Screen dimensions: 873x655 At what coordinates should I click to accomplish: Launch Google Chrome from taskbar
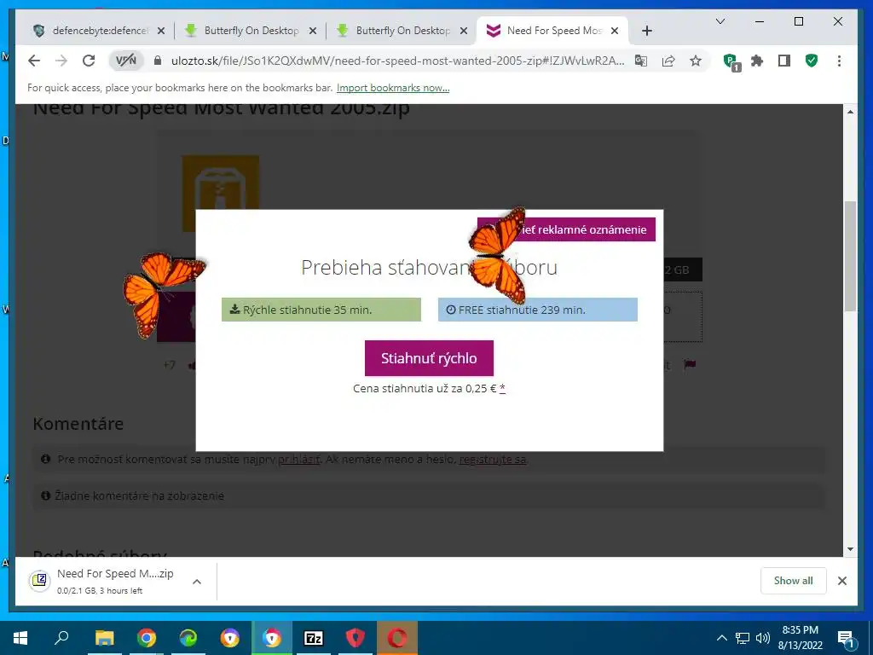[x=147, y=638]
